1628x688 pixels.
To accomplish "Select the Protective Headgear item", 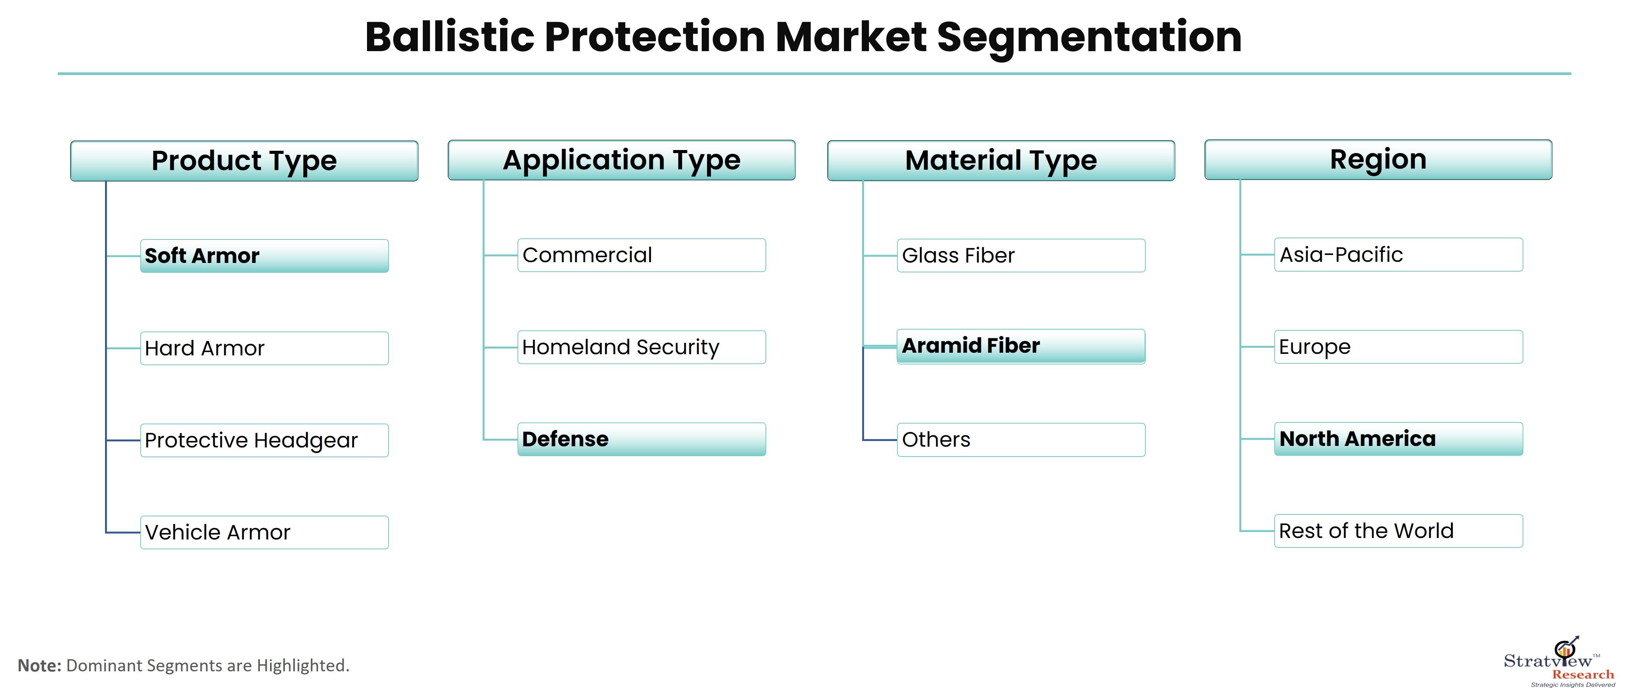I will (x=264, y=440).
